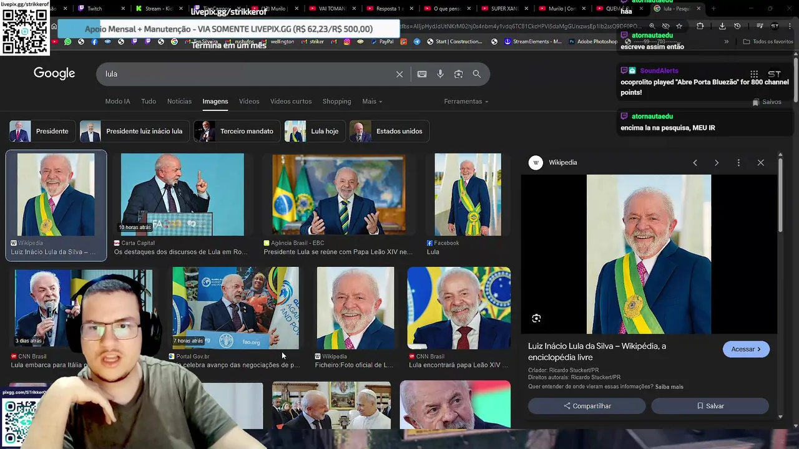Select the Estados unidos filter chip
The height and width of the screenshot is (449, 799).
tap(389, 132)
